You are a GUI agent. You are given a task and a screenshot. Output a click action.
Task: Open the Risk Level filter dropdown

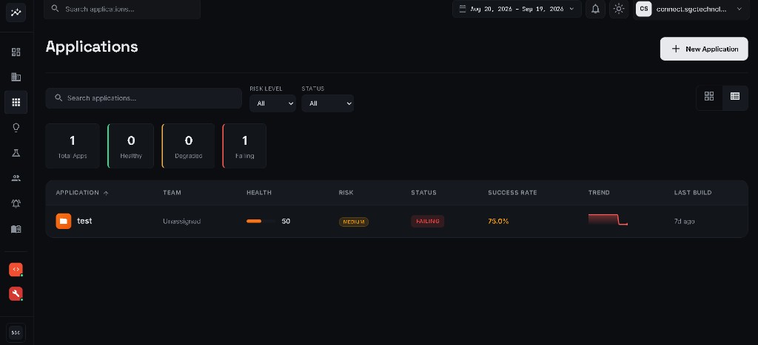click(272, 103)
